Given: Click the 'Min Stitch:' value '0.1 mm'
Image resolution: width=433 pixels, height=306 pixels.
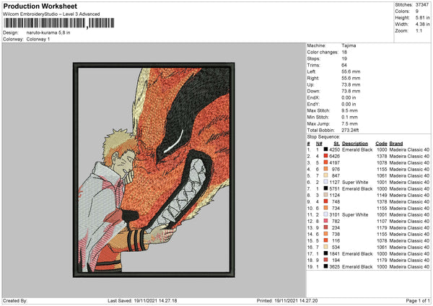Looking at the screenshot, I should (349, 117).
